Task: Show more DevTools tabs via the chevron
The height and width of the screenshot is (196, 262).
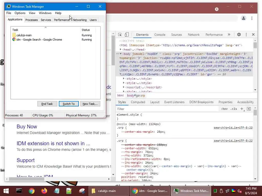Action: pyautogui.click(x=229, y=34)
